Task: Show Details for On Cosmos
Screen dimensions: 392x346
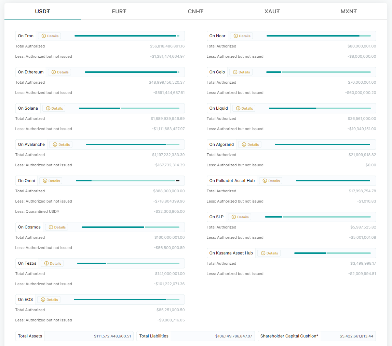Action: (57, 227)
